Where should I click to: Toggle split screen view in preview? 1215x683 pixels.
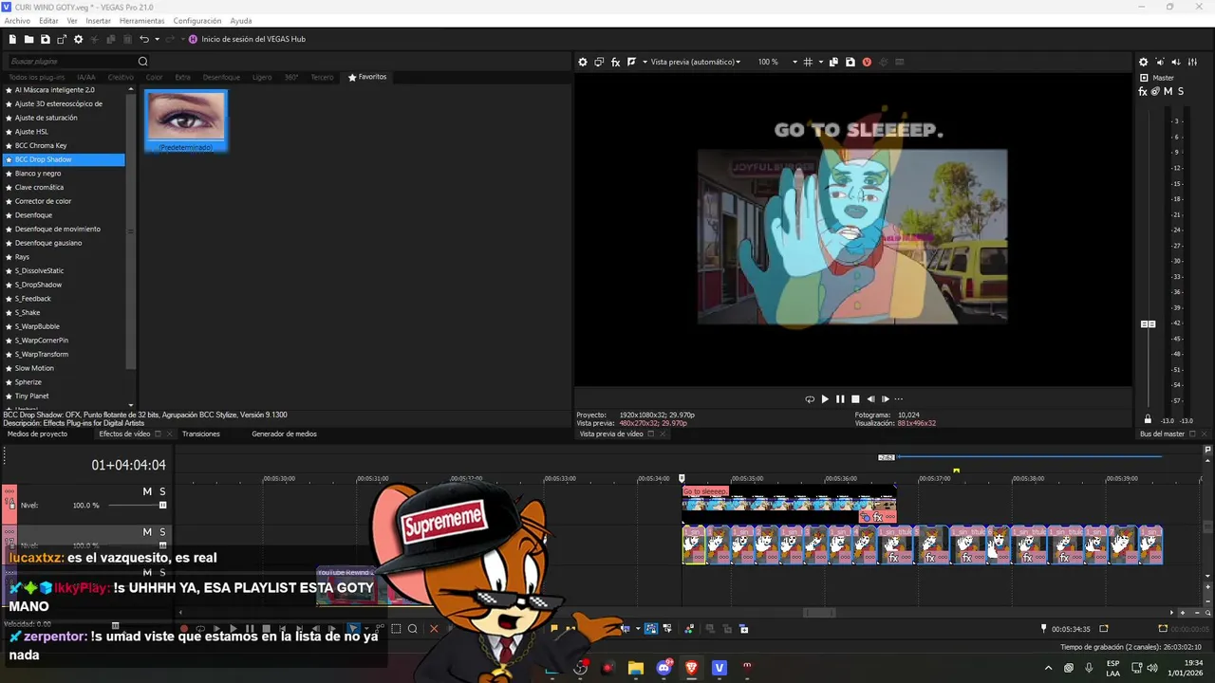(x=631, y=62)
